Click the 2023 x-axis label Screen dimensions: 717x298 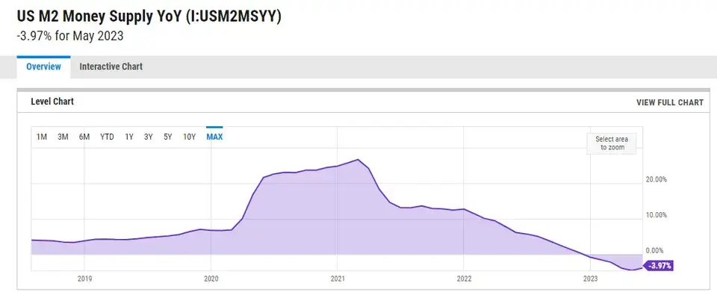pos(590,279)
